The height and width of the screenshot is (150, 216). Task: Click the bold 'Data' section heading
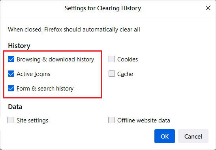[x=15, y=107]
